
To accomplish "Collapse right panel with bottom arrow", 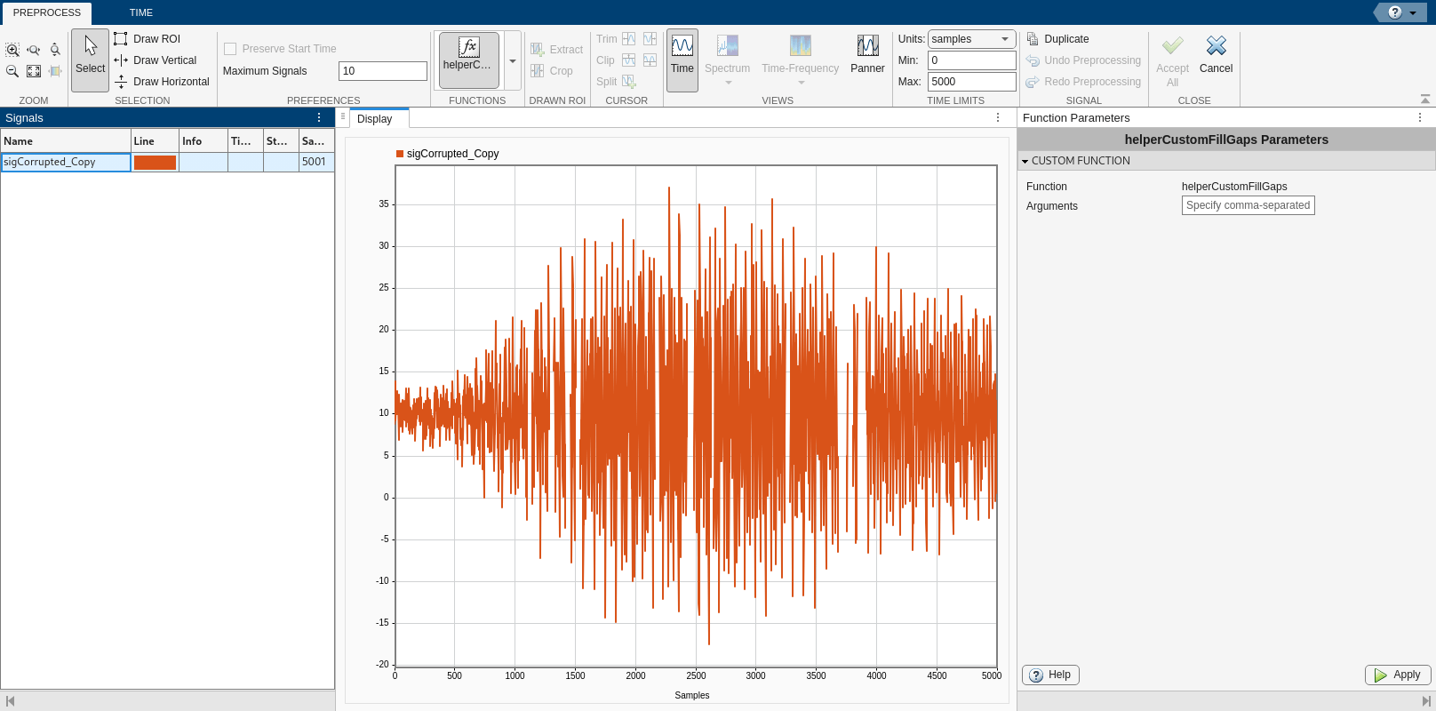I will pyautogui.click(x=1426, y=701).
